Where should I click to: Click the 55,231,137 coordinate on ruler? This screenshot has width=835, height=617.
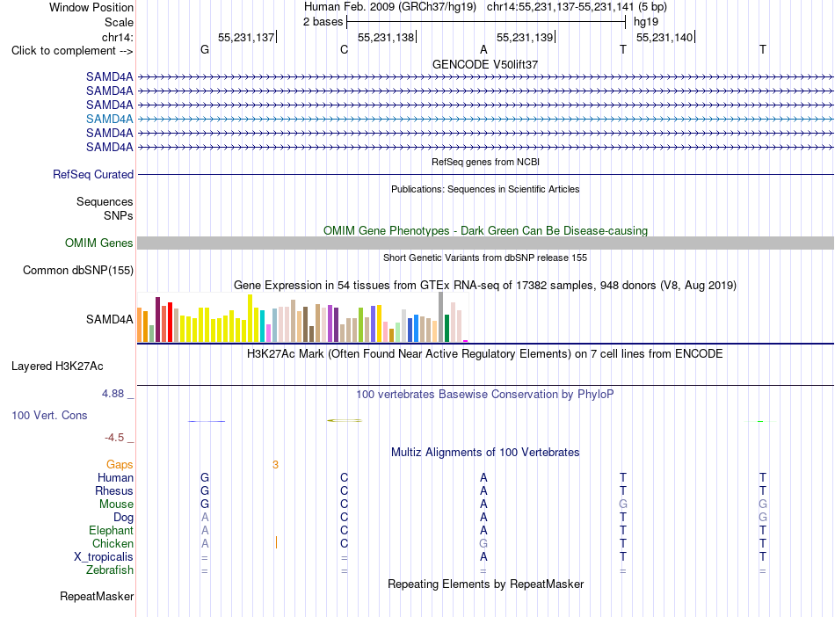coord(246,37)
